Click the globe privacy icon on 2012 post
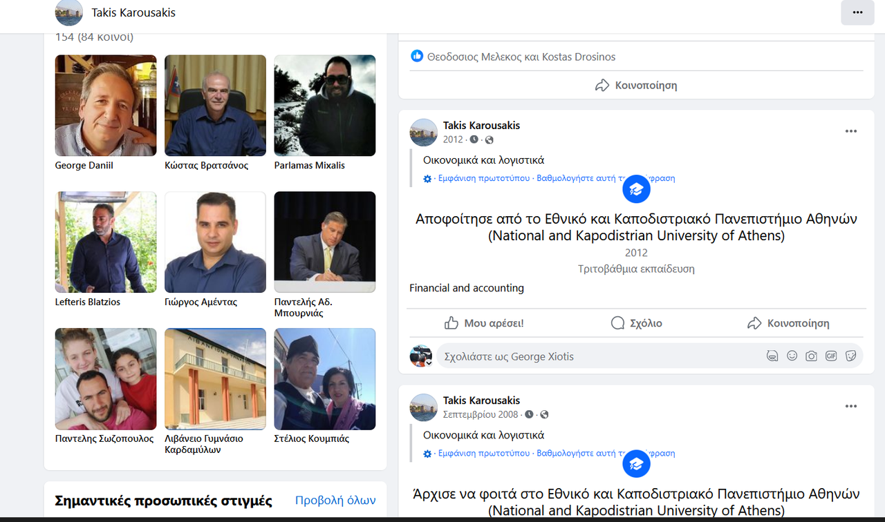Image resolution: width=885 pixels, height=522 pixels. click(x=490, y=140)
